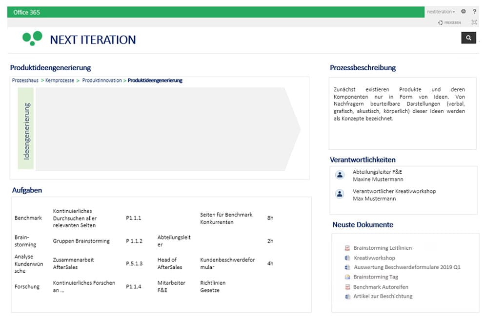Screen dimensions: 485x320
Task: Click Seiten für Benchmark Konkurrenten cell
Action: 226,218
